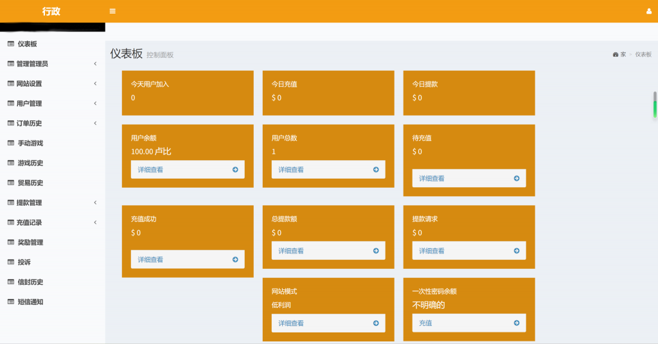Image resolution: width=658 pixels, height=344 pixels.
Task: Open the user profile icon in header
Action: (648, 11)
